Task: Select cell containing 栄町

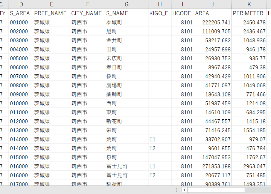Action: (126, 131)
